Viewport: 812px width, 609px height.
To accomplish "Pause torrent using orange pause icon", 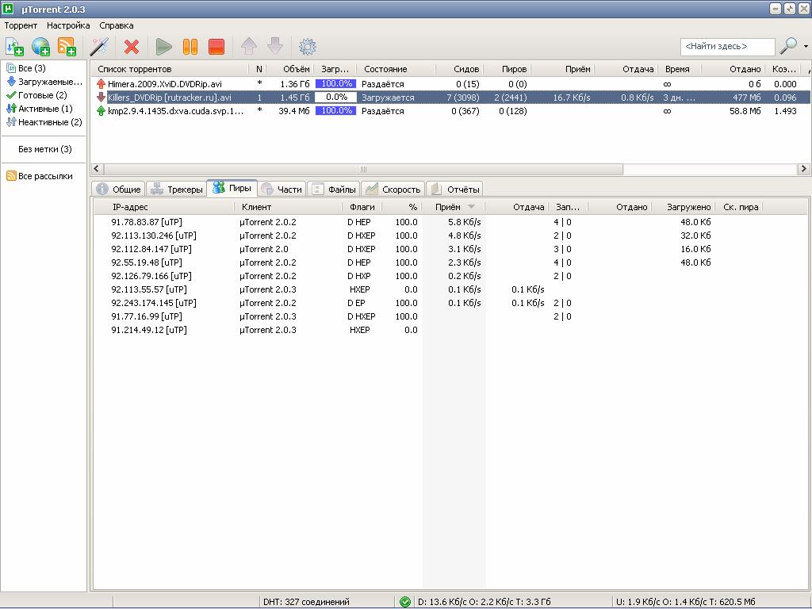I will click(190, 47).
